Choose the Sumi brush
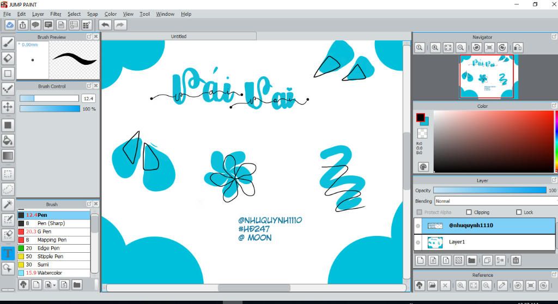This screenshot has height=304, width=558. 53,264
